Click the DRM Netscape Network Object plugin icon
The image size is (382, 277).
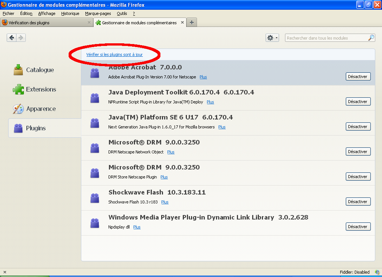tap(95, 148)
